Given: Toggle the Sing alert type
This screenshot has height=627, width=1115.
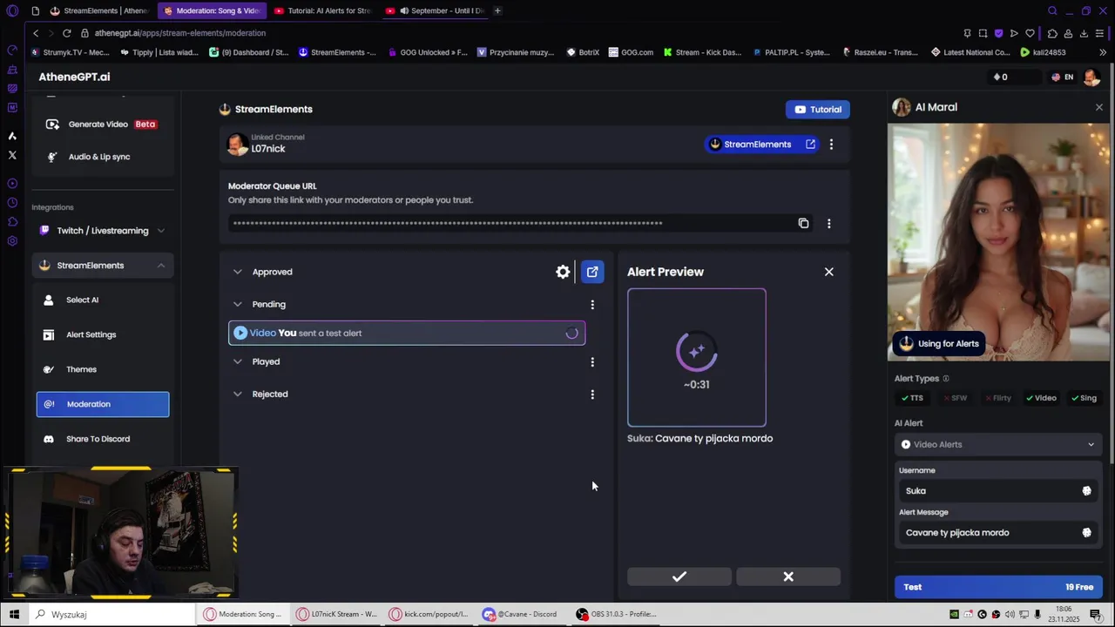Looking at the screenshot, I should pos(1084,398).
